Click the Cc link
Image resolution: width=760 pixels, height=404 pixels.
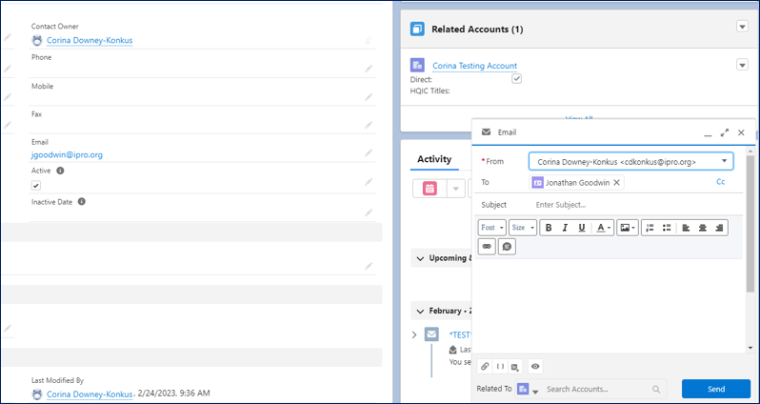pos(720,182)
